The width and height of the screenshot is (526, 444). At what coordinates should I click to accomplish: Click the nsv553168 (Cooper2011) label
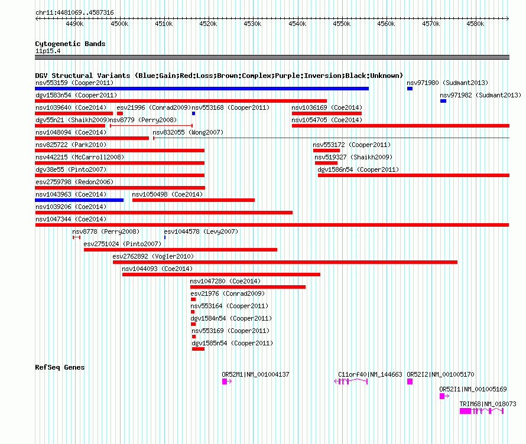point(230,107)
